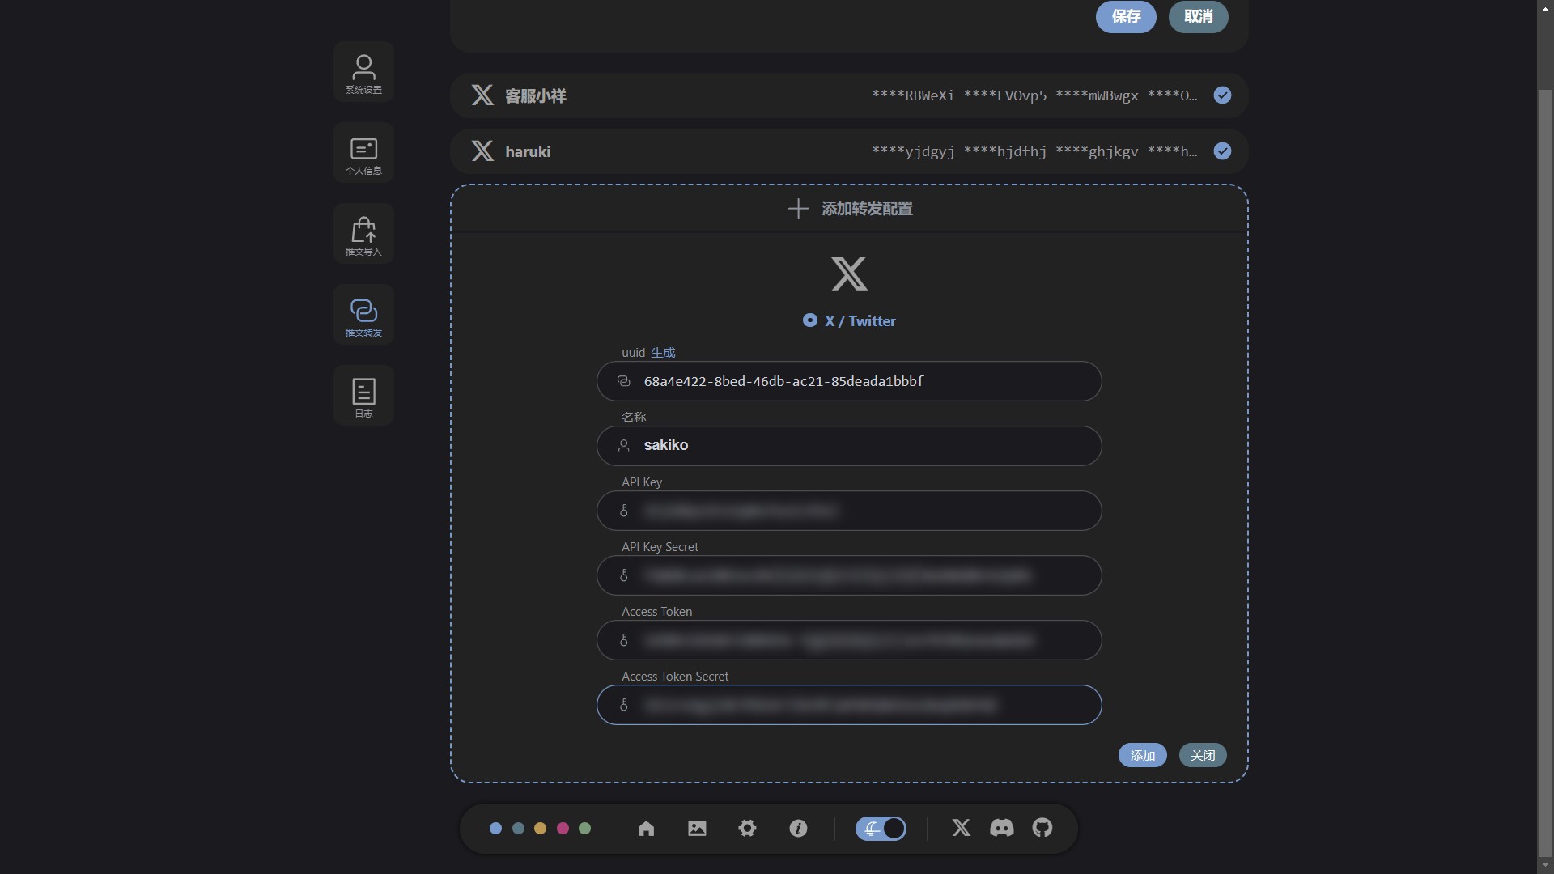
Task: Click the 添加 button
Action: (x=1142, y=755)
